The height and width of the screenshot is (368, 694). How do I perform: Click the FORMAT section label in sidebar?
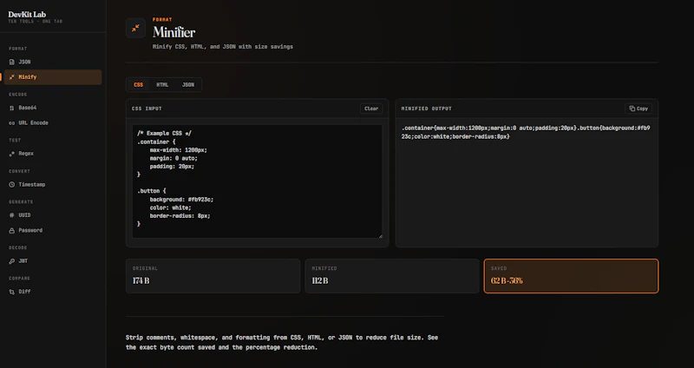coord(17,49)
